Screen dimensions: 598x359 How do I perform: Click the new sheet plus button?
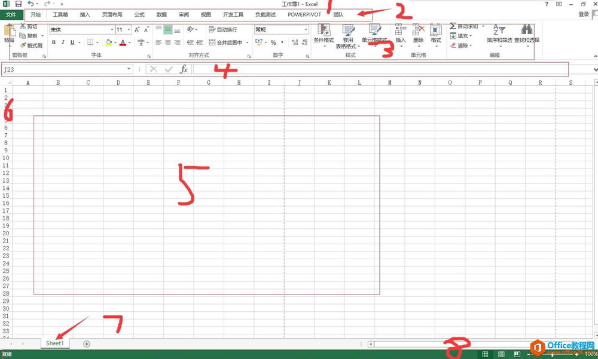pyautogui.click(x=87, y=343)
